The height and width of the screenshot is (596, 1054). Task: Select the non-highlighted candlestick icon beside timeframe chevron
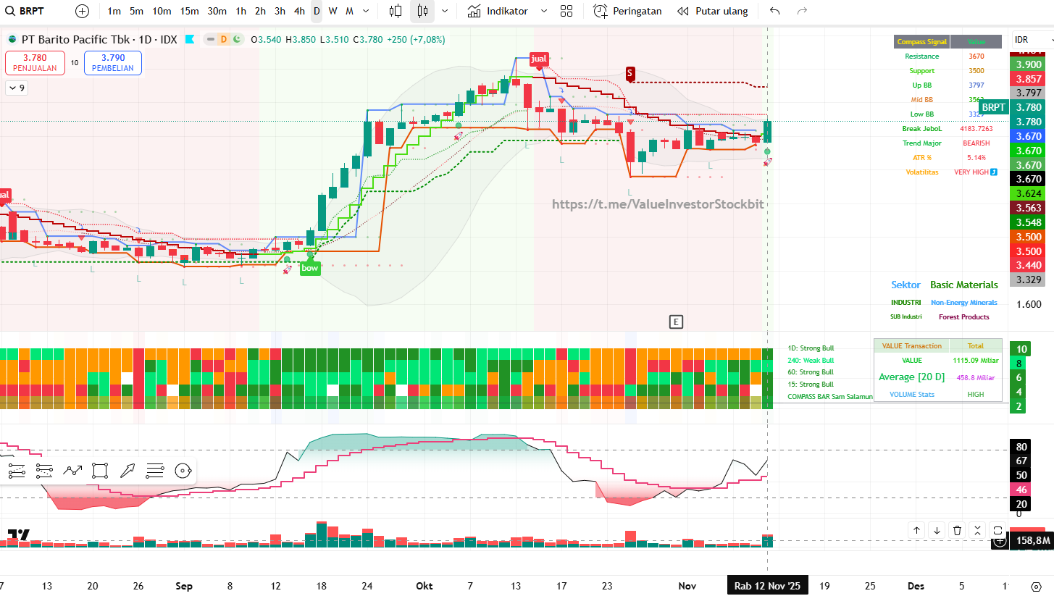pyautogui.click(x=396, y=11)
